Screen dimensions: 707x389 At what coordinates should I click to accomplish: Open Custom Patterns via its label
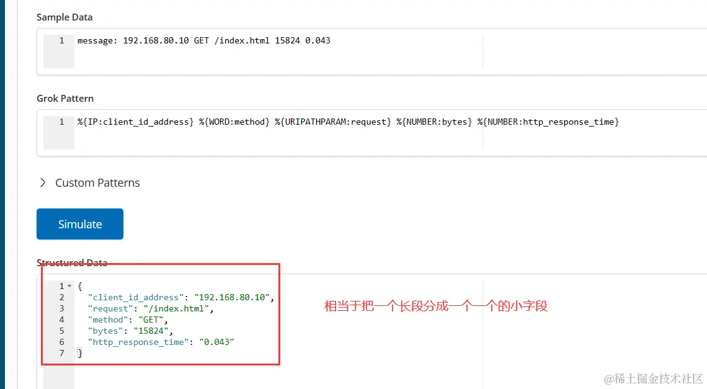click(x=97, y=183)
